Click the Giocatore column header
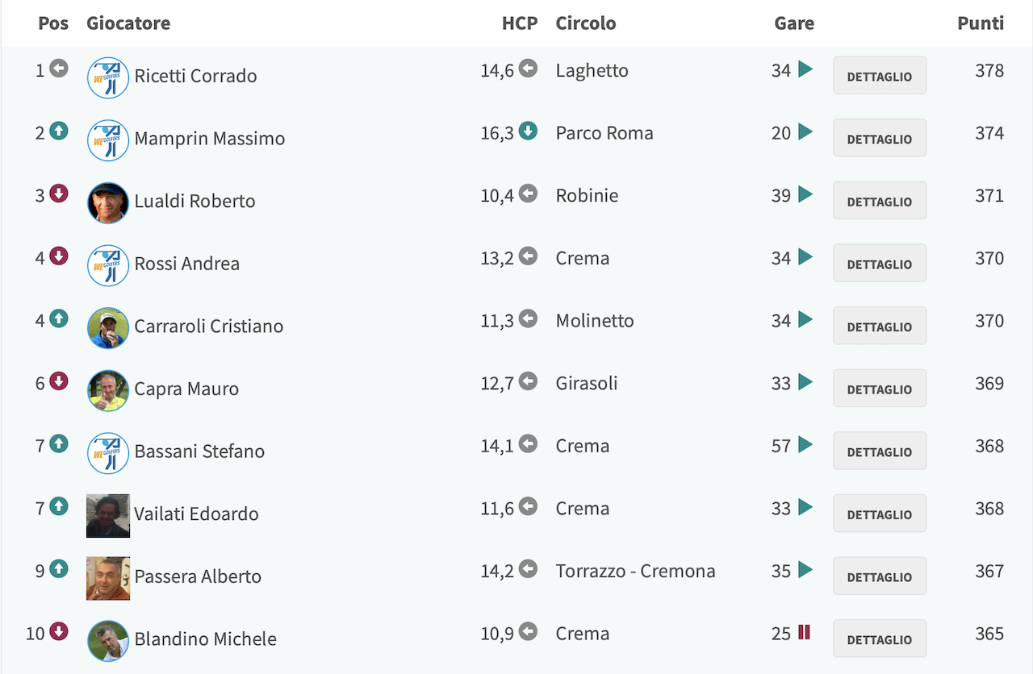The width and height of the screenshot is (1033, 674). (128, 23)
